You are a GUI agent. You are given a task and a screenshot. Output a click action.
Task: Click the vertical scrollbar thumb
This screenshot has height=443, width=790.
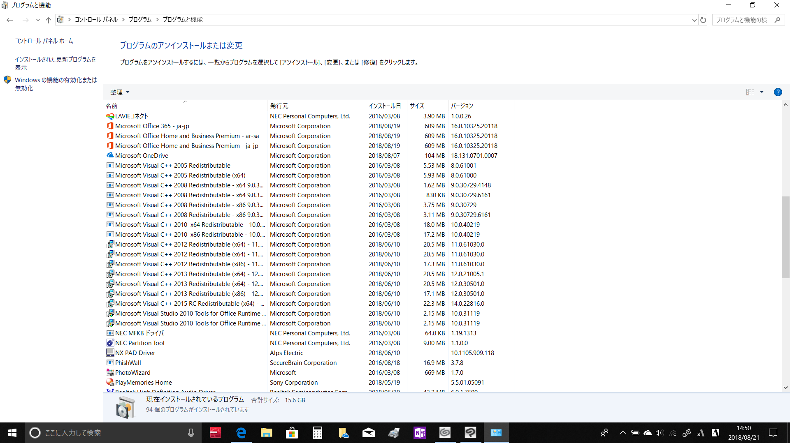click(785, 238)
